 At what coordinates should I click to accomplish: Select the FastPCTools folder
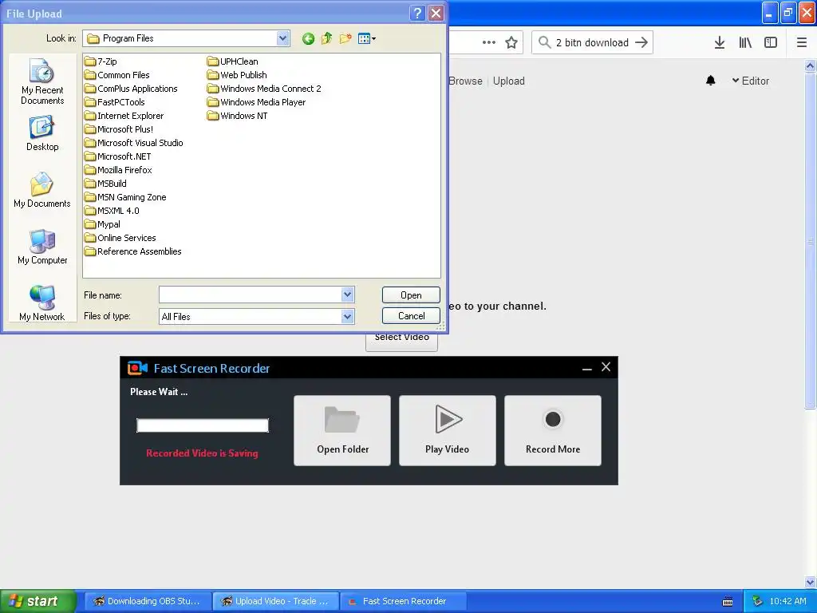[x=115, y=102]
